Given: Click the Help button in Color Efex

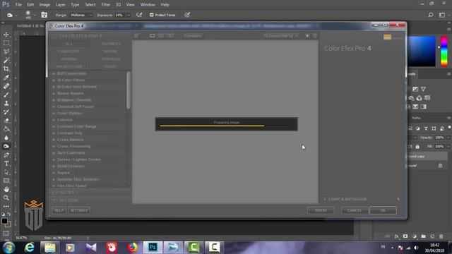Looking at the screenshot, I should 59,210.
